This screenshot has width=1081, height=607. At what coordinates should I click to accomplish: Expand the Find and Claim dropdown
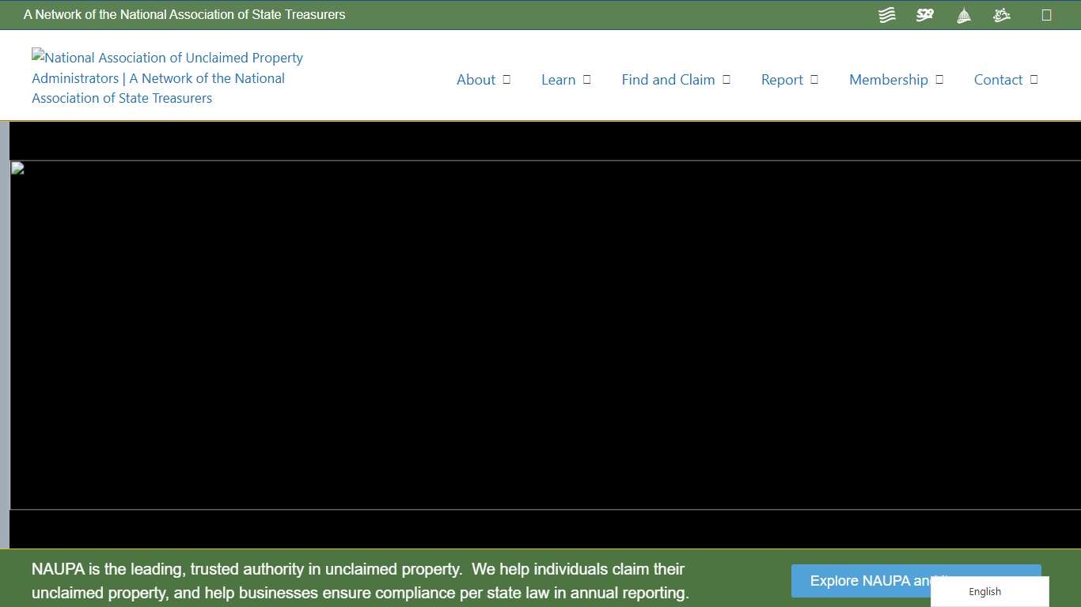coord(726,79)
